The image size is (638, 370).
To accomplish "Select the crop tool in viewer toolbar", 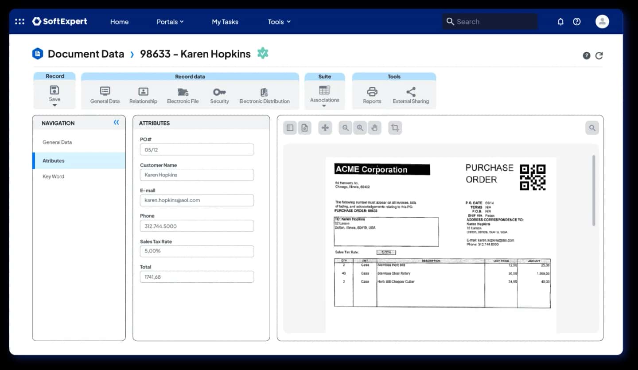I will 395,128.
